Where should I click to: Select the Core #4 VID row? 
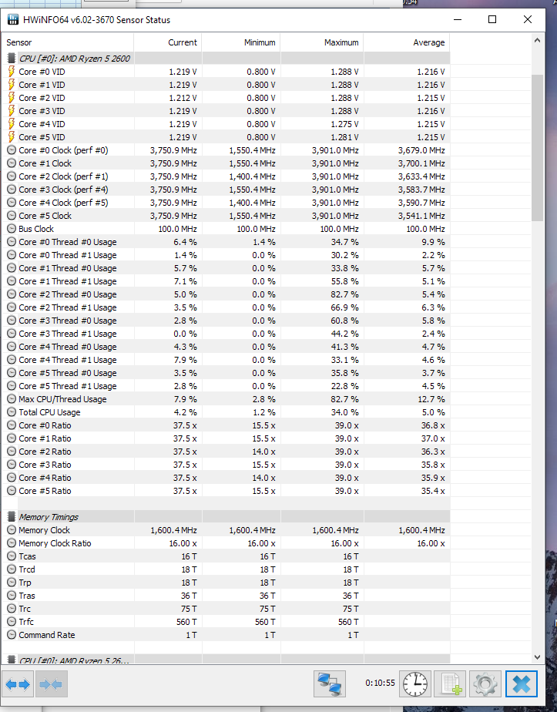[x=226, y=124]
